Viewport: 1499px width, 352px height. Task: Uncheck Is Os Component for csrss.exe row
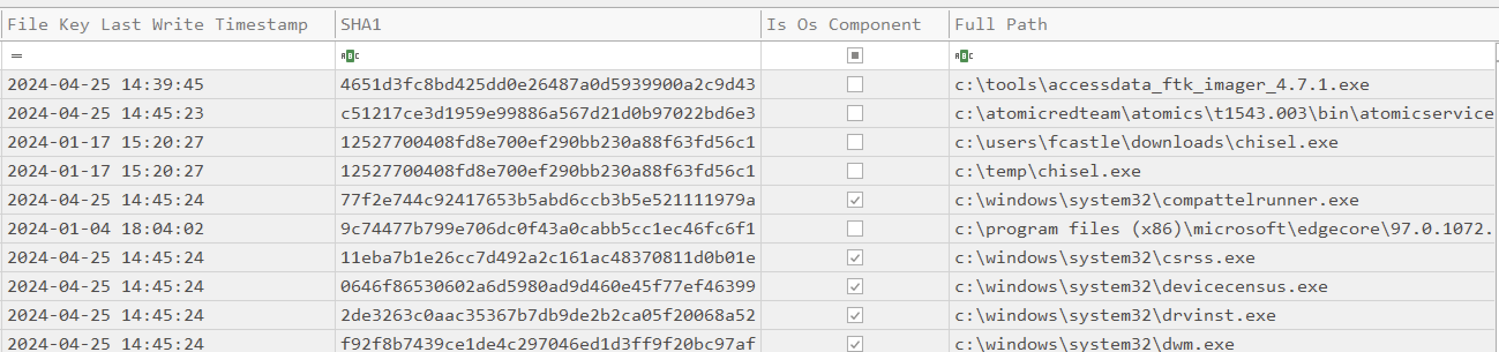click(x=855, y=257)
